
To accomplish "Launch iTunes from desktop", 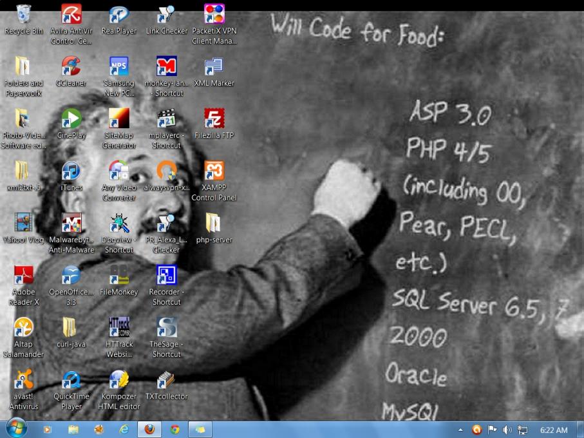I will tap(71, 171).
